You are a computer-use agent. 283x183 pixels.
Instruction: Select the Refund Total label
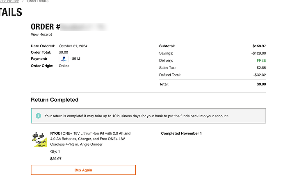pyautogui.click(x=170, y=75)
